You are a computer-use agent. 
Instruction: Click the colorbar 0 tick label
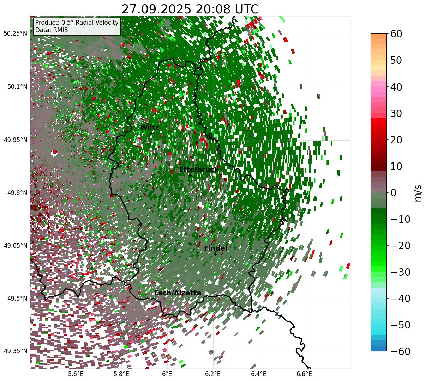coord(393,193)
